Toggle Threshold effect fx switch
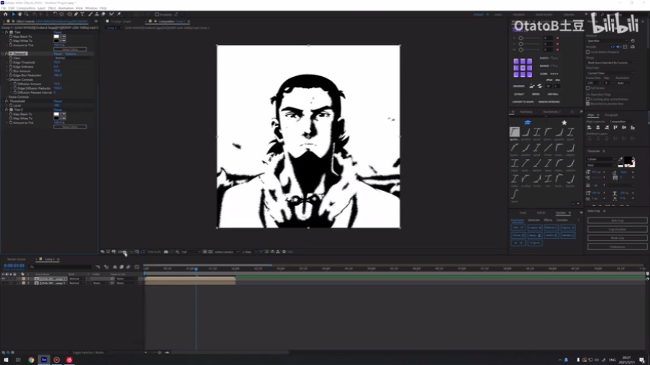This screenshot has width=650, height=365. 7,101
